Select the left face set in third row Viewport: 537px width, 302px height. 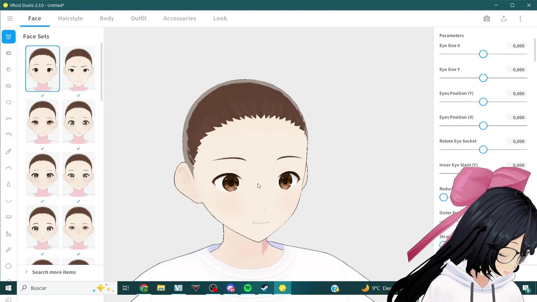tap(42, 174)
